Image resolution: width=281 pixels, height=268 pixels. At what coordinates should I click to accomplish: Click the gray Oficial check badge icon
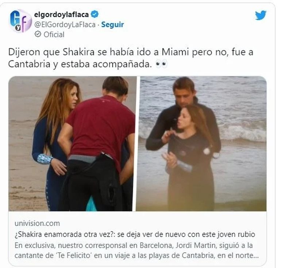pos(38,34)
